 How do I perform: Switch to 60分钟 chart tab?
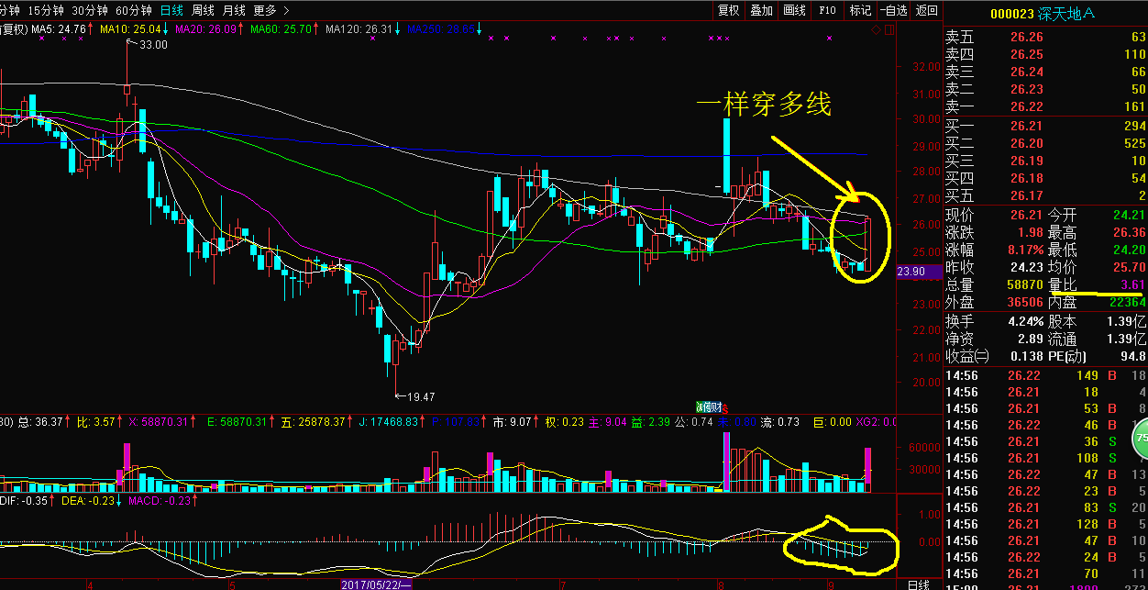[132, 10]
